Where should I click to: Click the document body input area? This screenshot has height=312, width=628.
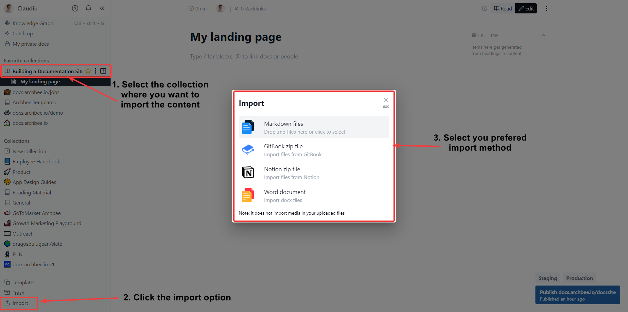[244, 56]
